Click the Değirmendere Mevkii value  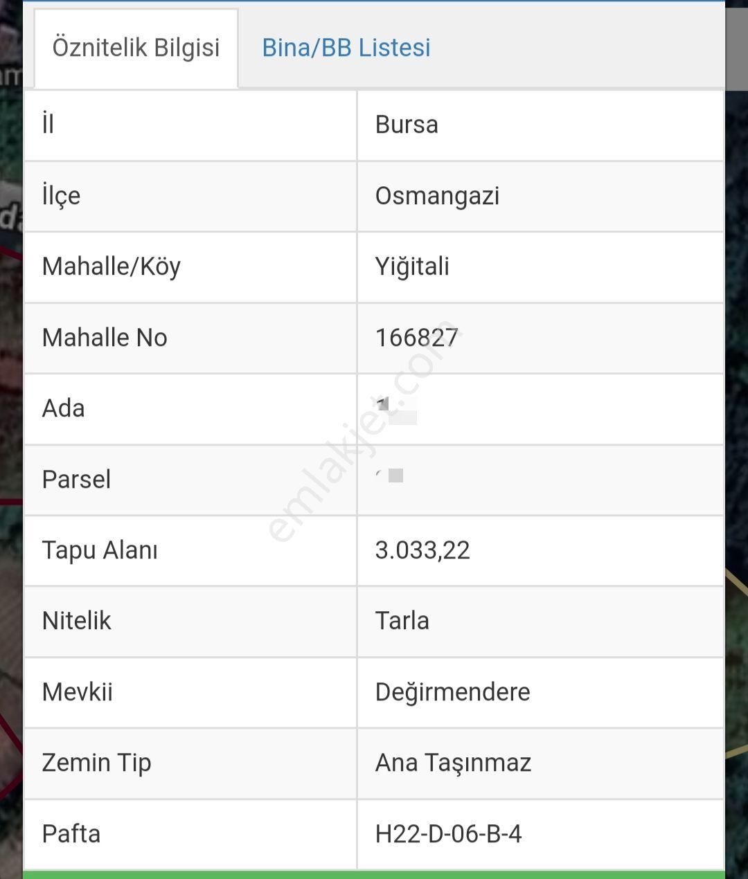coord(452,691)
